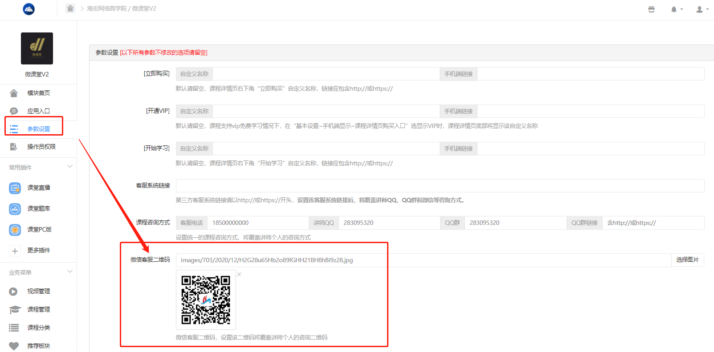Image resolution: width=714 pixels, height=352 pixels.
Task: Open 推荐板块 menu entry
Action: (38, 346)
